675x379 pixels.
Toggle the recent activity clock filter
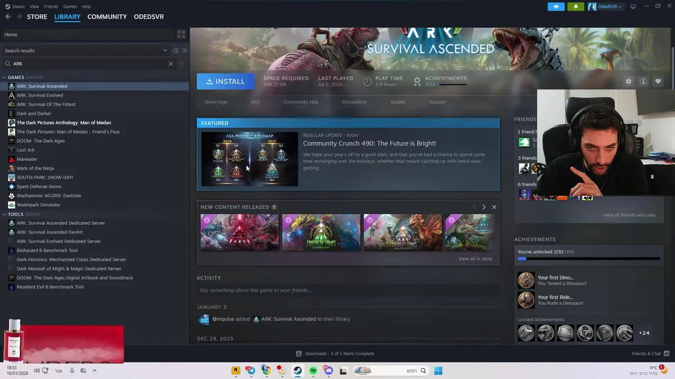[x=176, y=51]
